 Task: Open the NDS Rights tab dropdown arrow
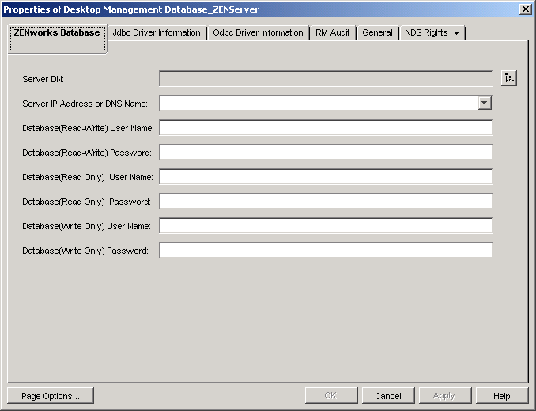456,33
